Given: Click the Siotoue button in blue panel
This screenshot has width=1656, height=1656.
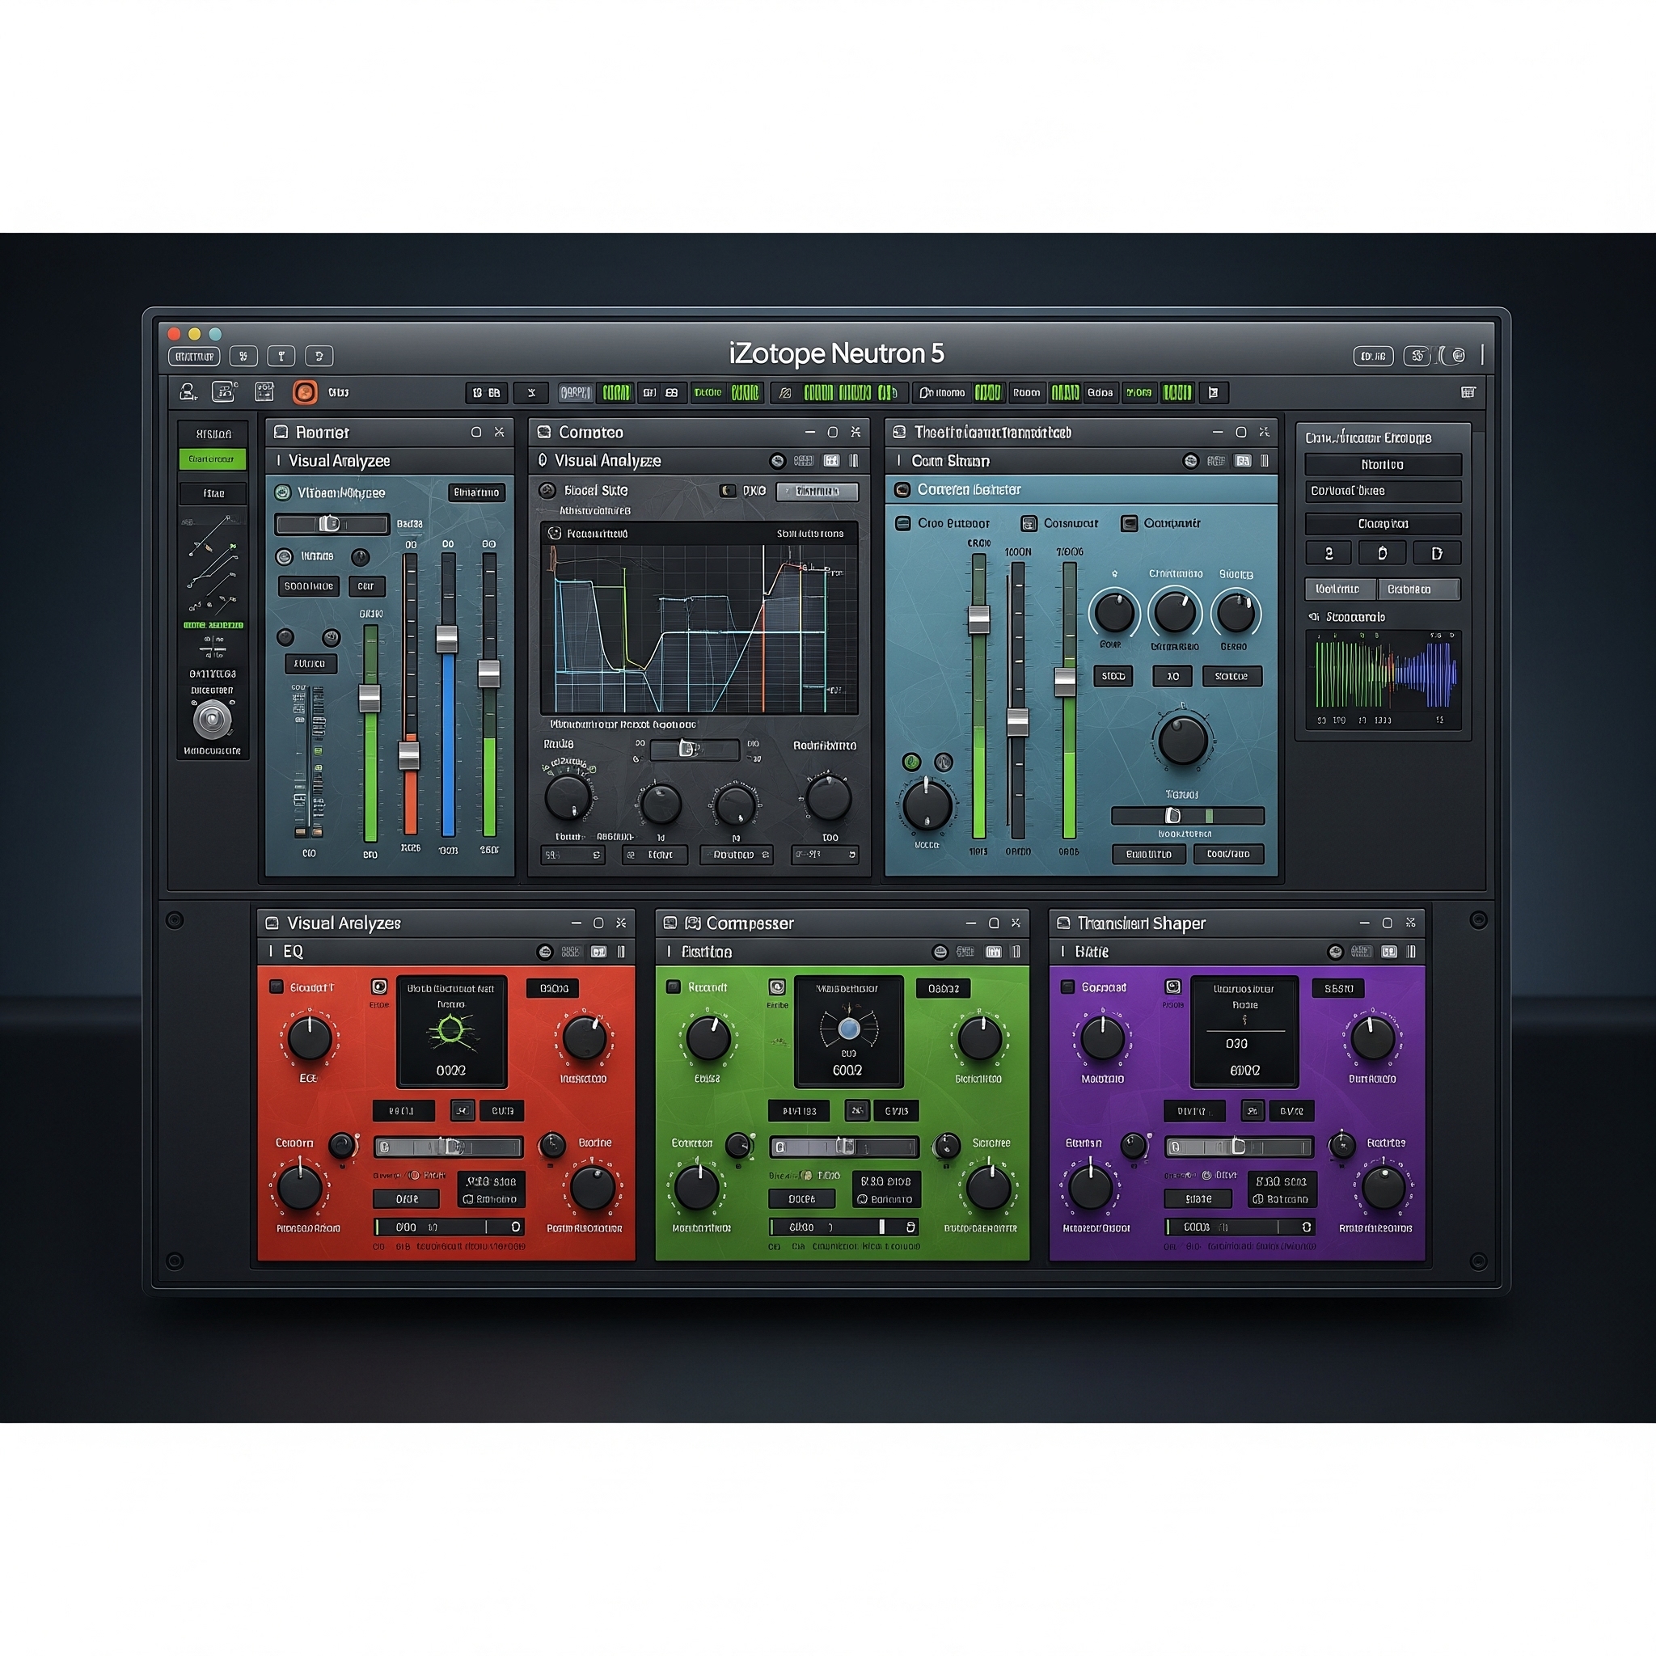Looking at the screenshot, I should (1231, 676).
